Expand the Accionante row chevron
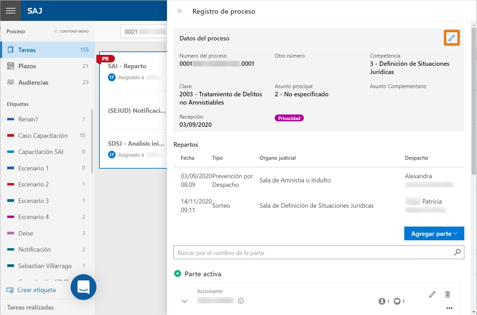The height and width of the screenshot is (315, 477). pos(184,301)
